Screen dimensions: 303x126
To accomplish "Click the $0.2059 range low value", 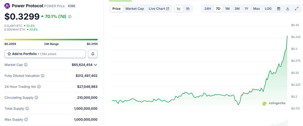I will (x=10, y=44).
